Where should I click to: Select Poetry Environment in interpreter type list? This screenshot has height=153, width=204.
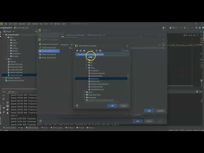pyautogui.click(x=49, y=58)
